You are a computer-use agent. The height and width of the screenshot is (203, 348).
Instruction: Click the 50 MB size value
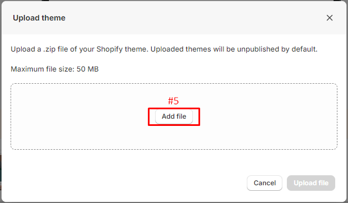tap(87, 69)
